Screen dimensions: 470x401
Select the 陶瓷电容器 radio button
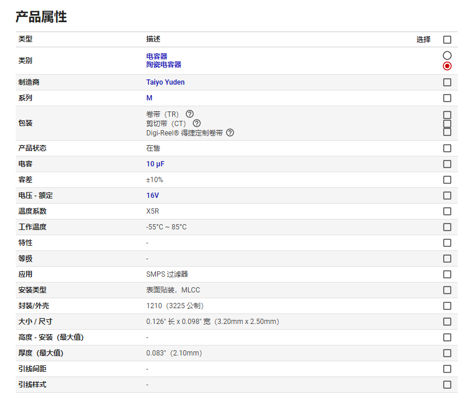[447, 66]
